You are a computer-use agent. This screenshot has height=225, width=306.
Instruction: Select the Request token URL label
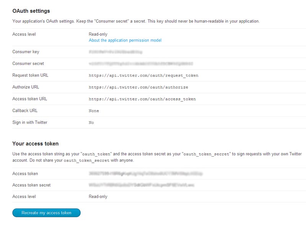30,75
